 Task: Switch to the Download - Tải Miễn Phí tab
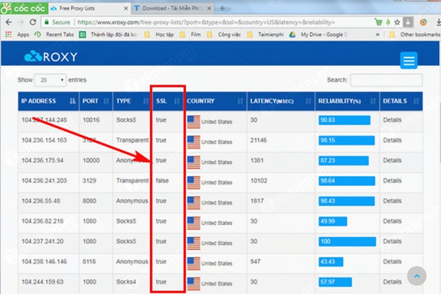pos(177,8)
